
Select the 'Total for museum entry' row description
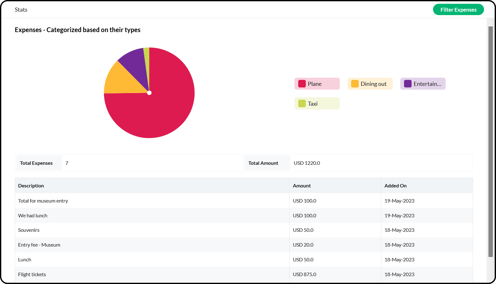(43, 201)
